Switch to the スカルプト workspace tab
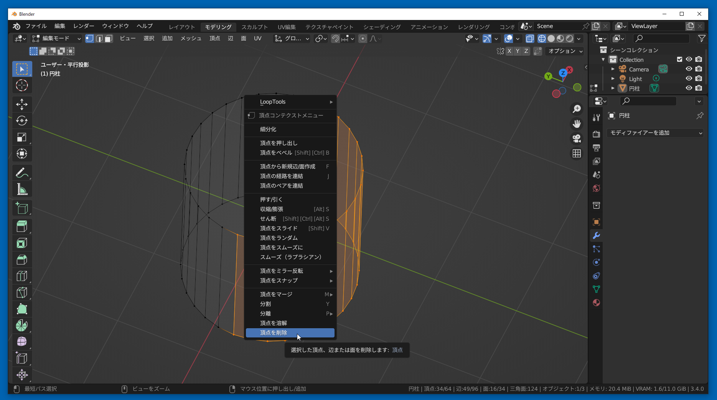 point(254,27)
